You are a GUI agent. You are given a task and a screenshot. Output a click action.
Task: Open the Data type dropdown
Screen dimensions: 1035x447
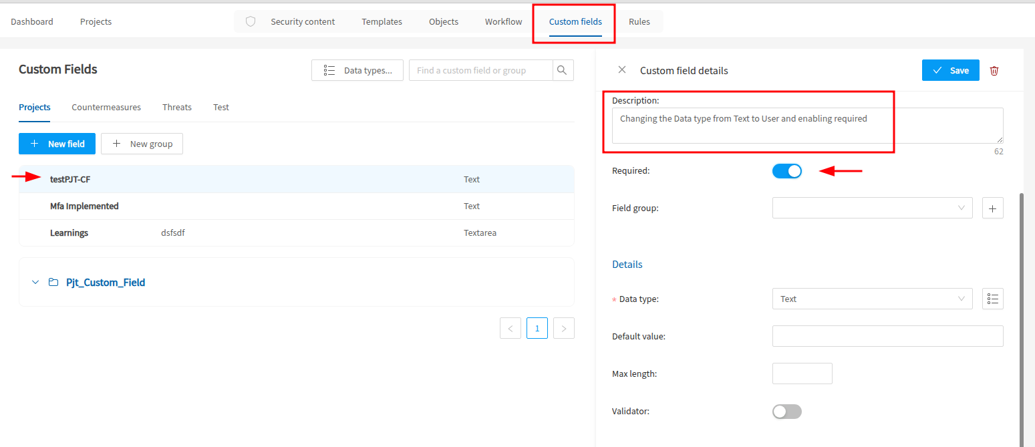click(x=873, y=299)
